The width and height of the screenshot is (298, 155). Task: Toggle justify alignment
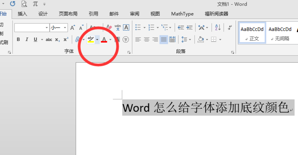(x=164, y=40)
